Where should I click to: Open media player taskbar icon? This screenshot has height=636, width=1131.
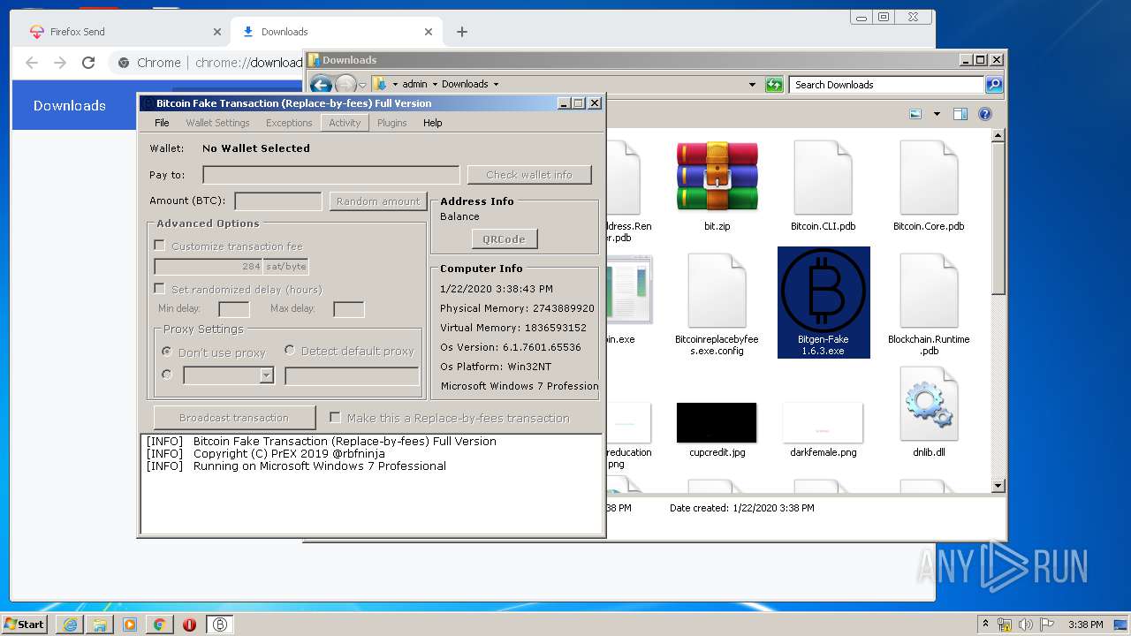[x=130, y=625]
